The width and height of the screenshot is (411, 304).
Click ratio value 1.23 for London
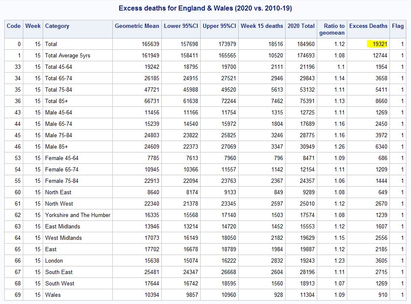click(340, 261)
